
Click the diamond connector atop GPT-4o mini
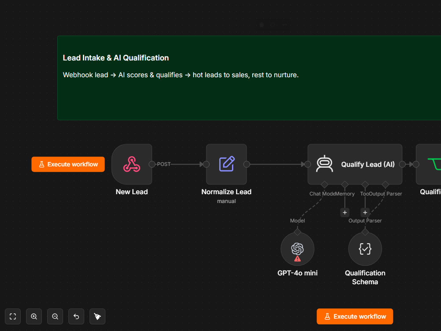pyautogui.click(x=297, y=232)
